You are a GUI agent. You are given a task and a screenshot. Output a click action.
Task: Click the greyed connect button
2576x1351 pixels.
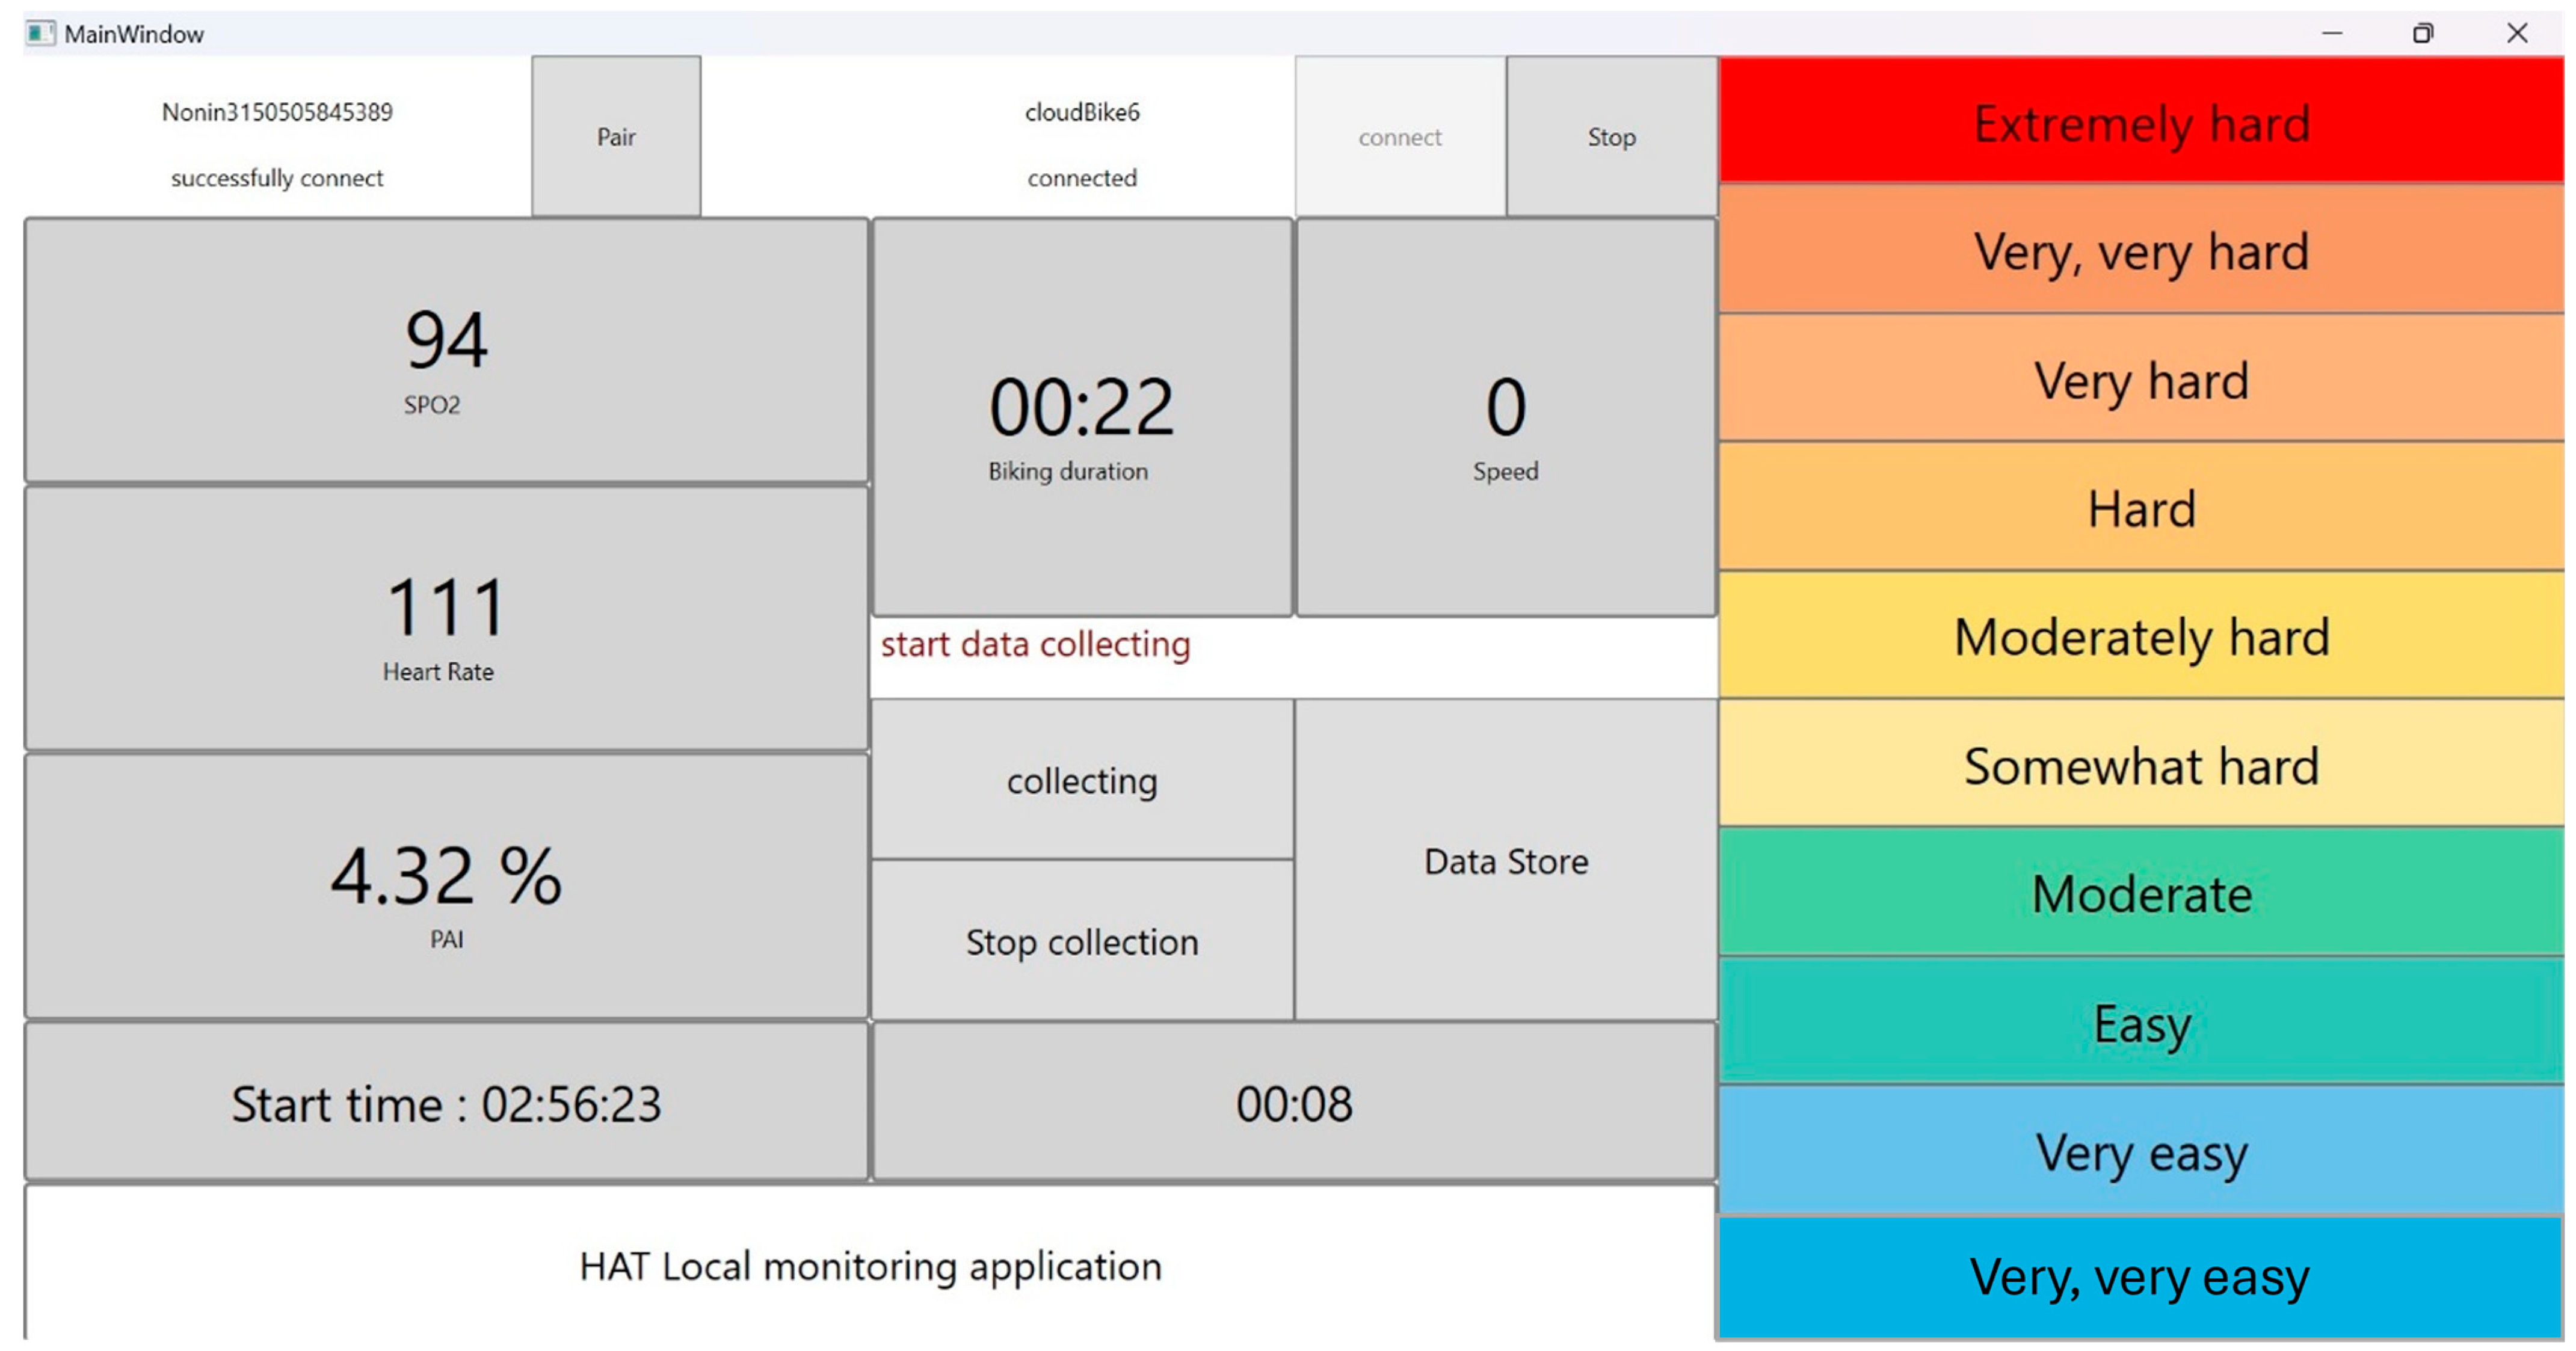[x=1399, y=136]
